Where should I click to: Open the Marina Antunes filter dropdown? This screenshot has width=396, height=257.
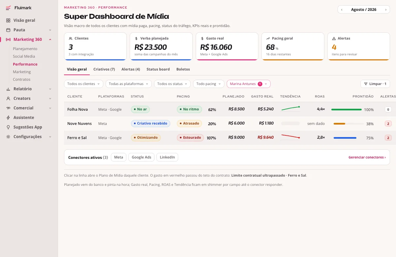coord(248,84)
